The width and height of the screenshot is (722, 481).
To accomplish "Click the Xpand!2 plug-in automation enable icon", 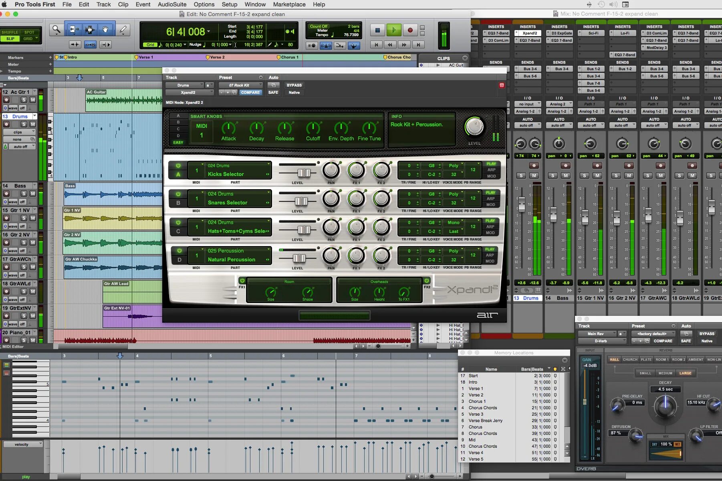I will pos(274,85).
